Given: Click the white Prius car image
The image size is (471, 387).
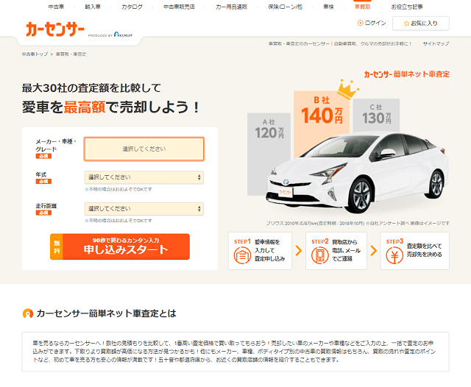Looking at the screenshot, I should tap(357, 173).
